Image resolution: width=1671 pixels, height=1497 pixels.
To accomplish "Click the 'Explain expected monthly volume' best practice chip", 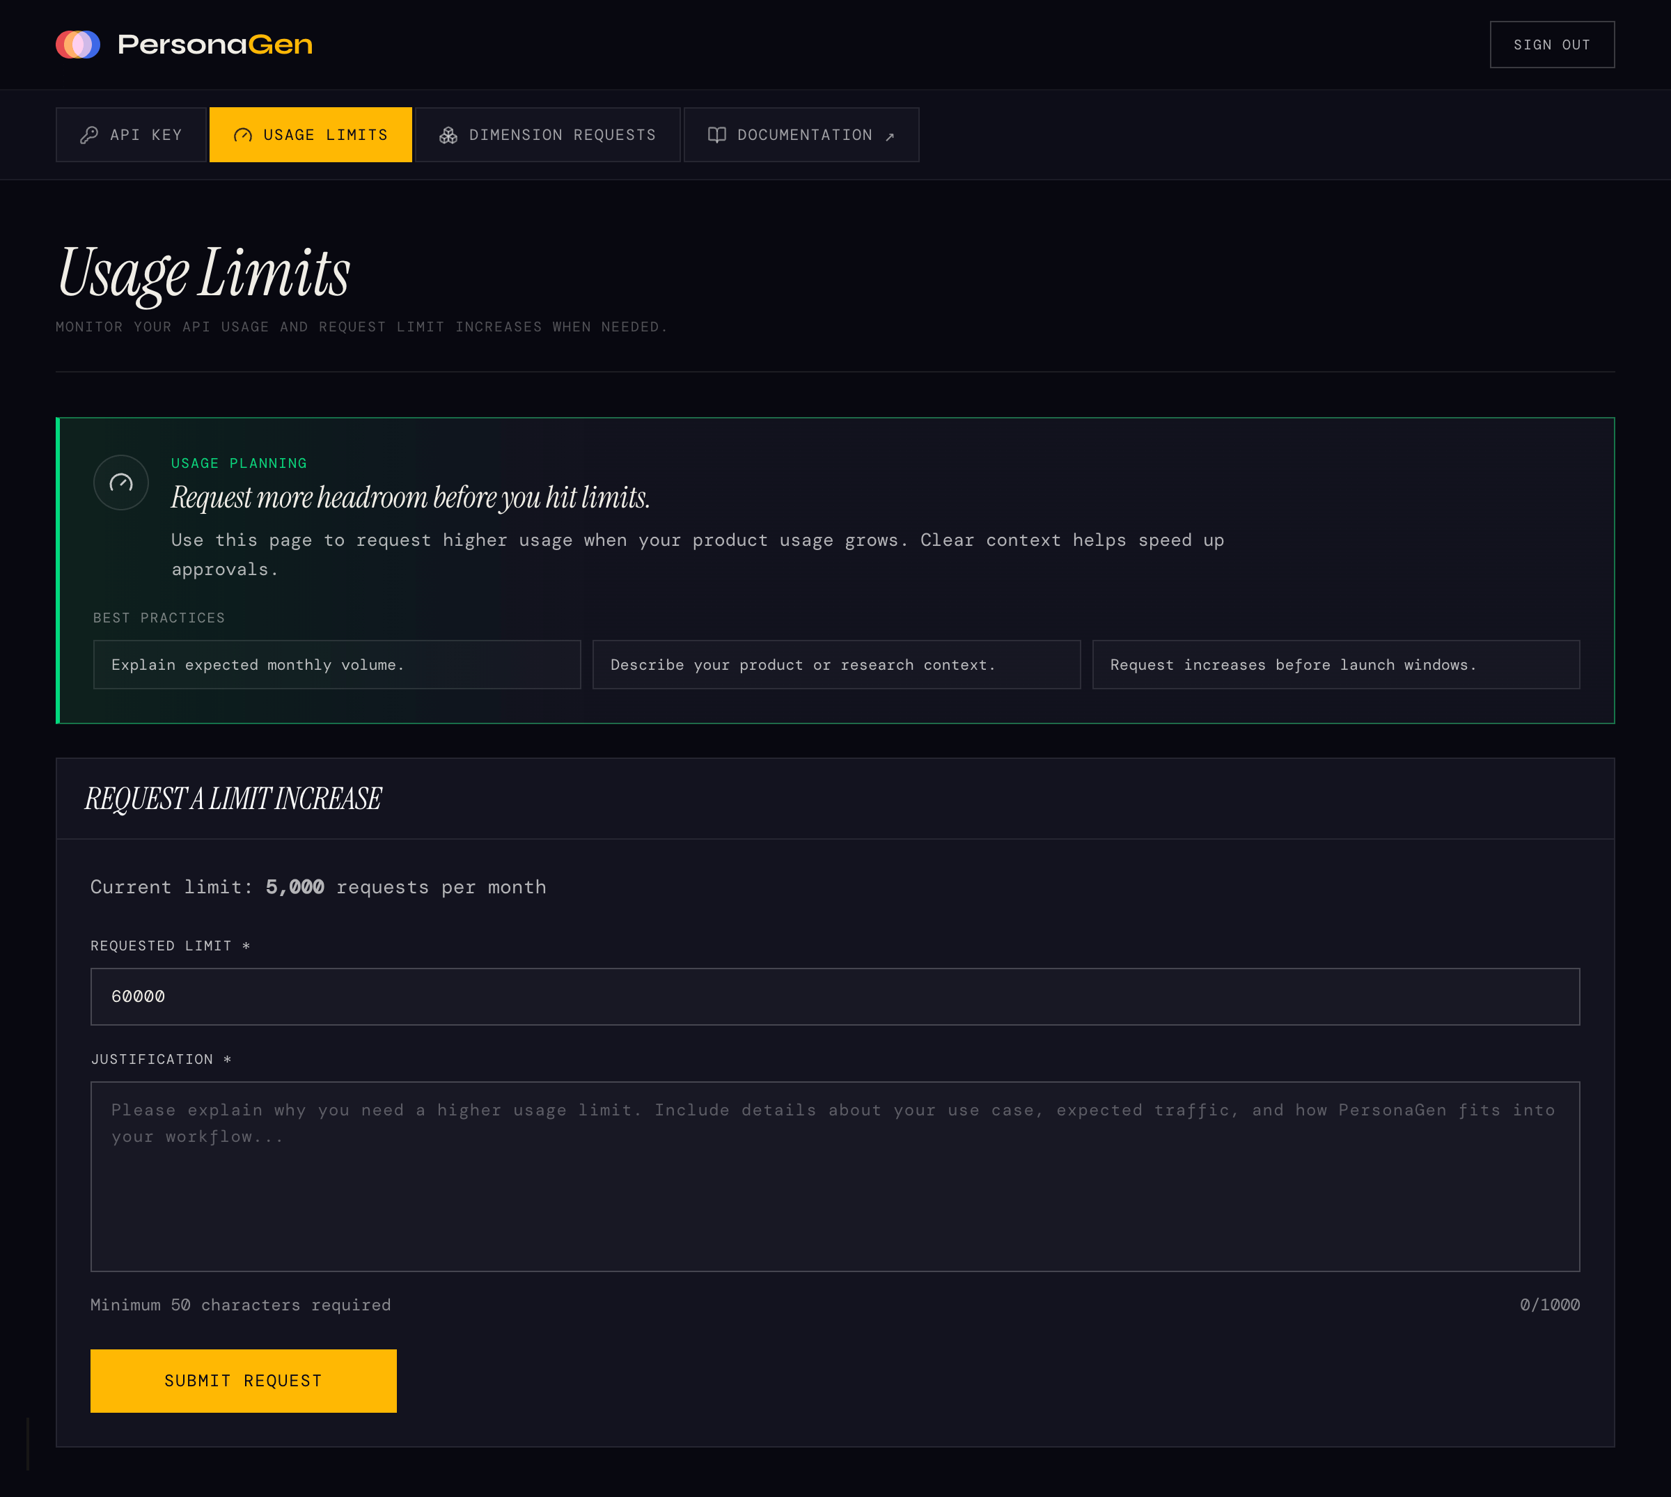I will tap(337, 665).
